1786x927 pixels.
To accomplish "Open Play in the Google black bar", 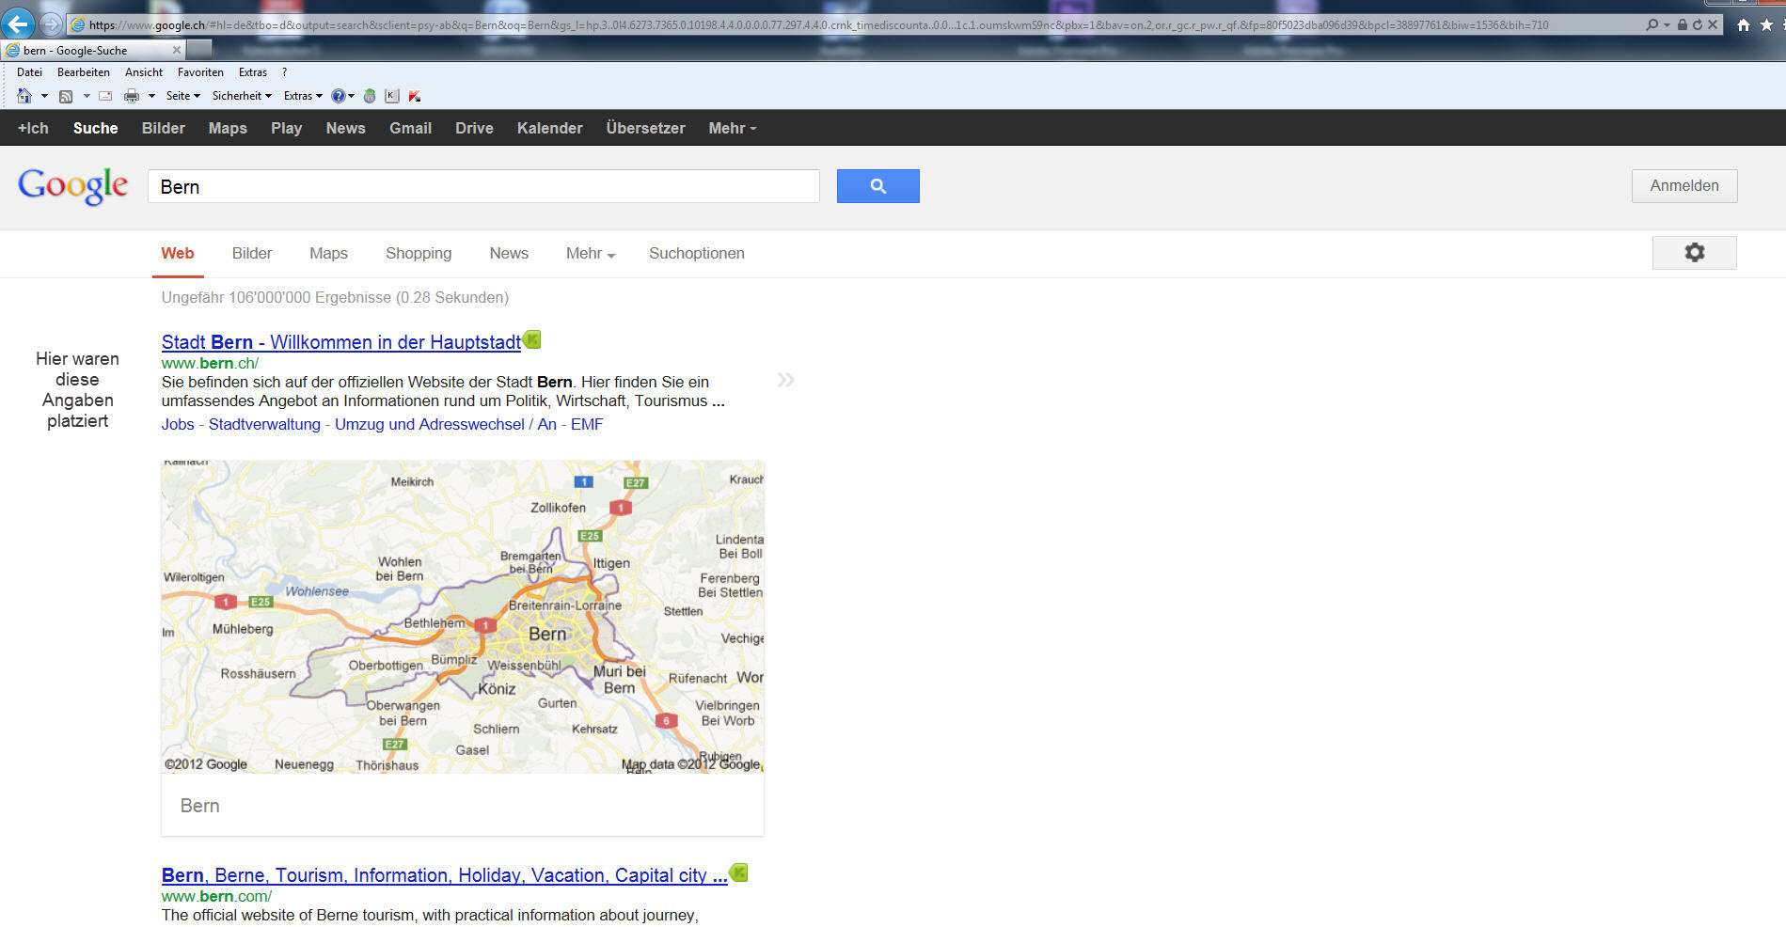I will click(286, 128).
